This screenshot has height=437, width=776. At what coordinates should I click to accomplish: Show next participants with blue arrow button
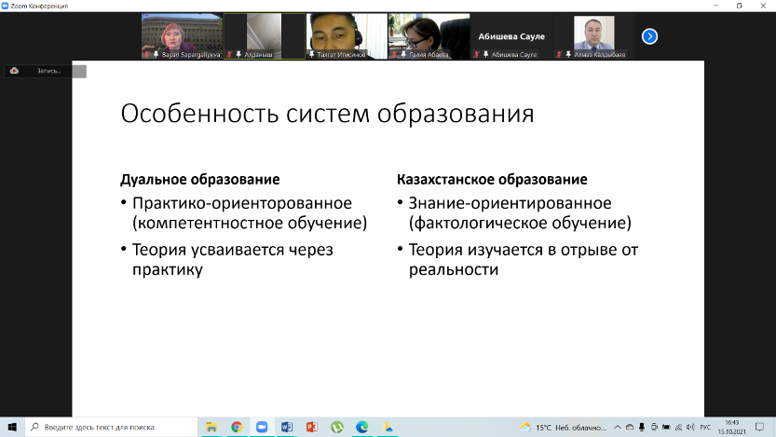click(x=650, y=36)
